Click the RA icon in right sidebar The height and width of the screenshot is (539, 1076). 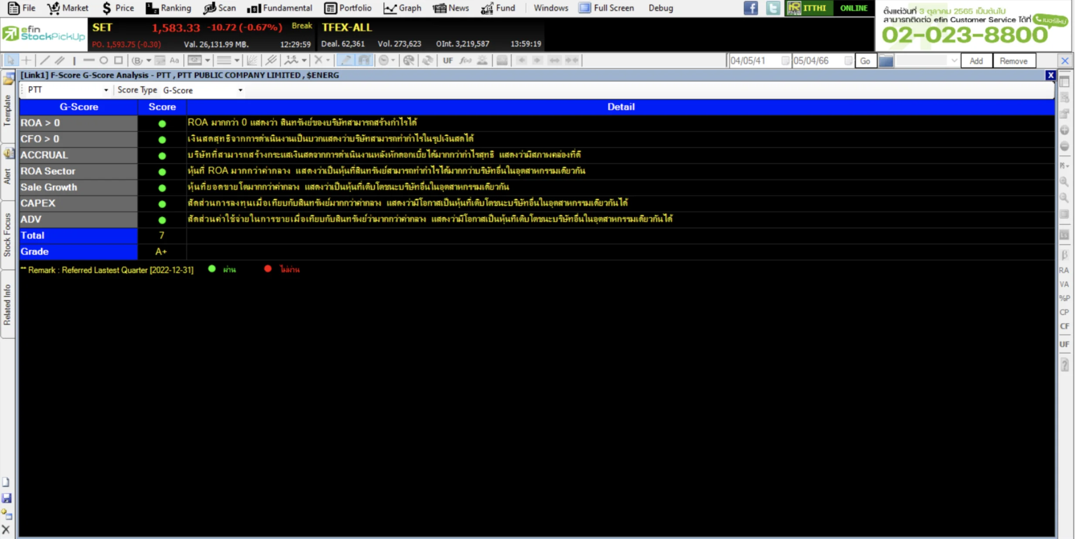click(x=1064, y=270)
